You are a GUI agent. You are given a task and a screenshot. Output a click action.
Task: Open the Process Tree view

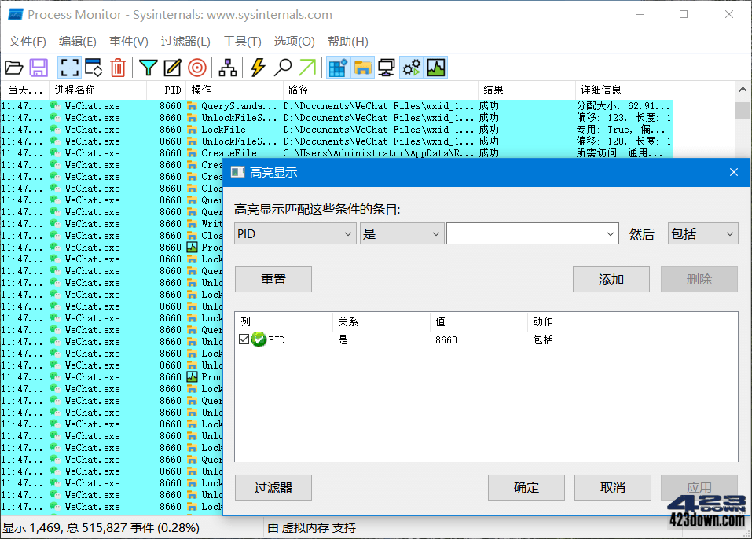pyautogui.click(x=227, y=68)
